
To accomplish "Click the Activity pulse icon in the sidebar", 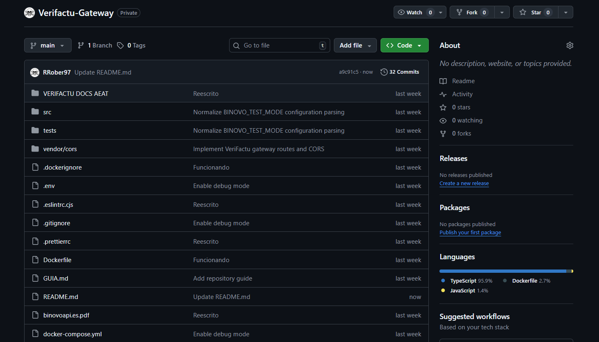I will point(443,94).
